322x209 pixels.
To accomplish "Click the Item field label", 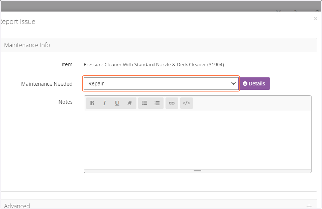I will tap(67, 64).
